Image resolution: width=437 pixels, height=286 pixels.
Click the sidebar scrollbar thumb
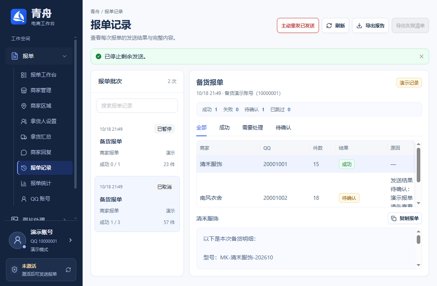tap(75, 114)
